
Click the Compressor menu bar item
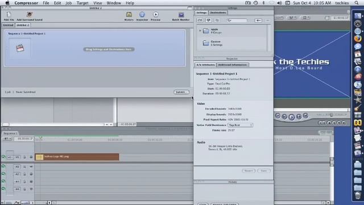tap(26, 3)
